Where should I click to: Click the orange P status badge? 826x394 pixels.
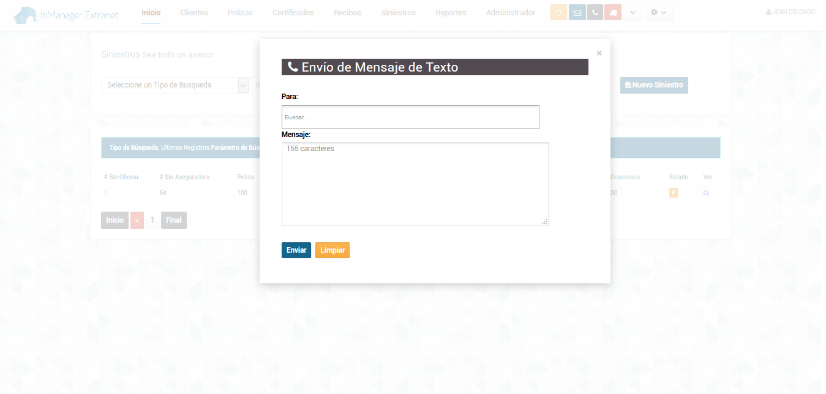[674, 193]
